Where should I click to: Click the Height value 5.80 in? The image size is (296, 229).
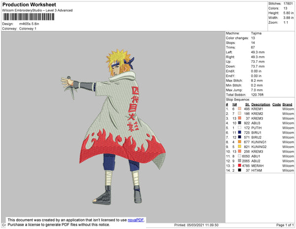[289, 13]
